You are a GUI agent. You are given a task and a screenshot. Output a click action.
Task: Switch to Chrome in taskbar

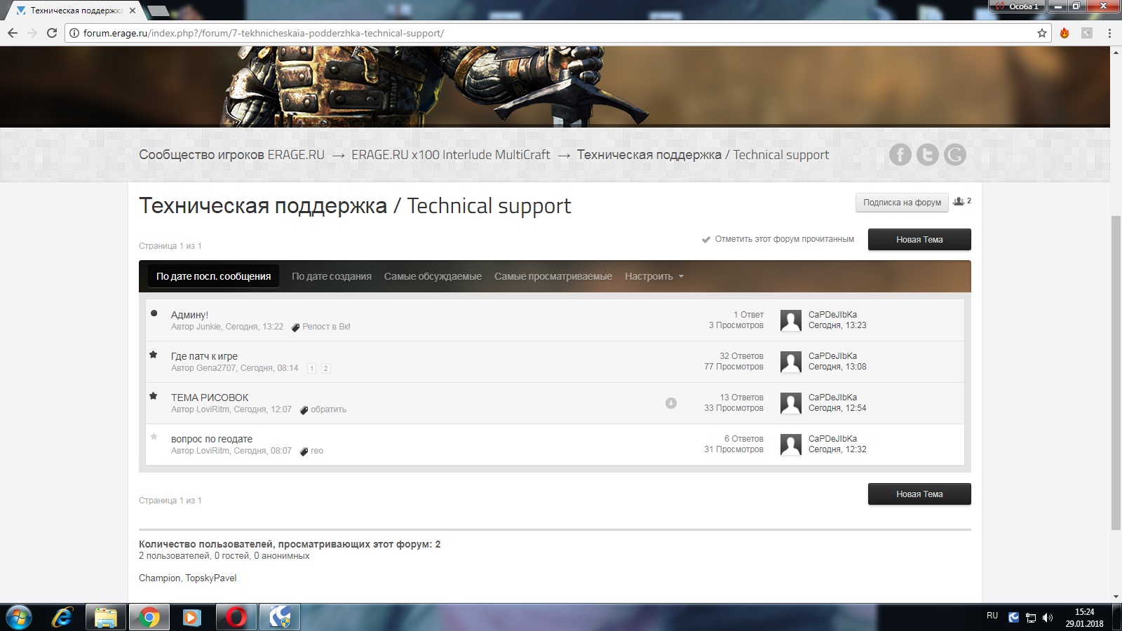pos(149,618)
